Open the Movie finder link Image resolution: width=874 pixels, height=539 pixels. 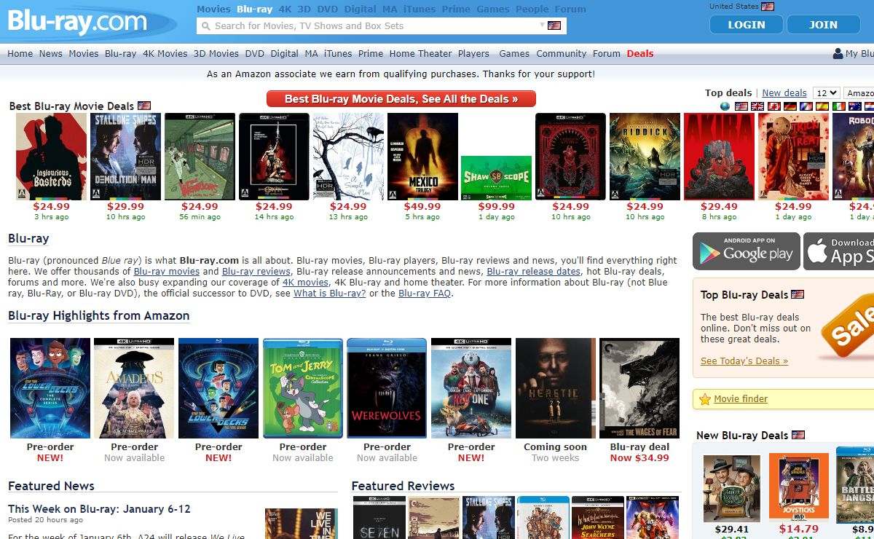click(x=741, y=399)
